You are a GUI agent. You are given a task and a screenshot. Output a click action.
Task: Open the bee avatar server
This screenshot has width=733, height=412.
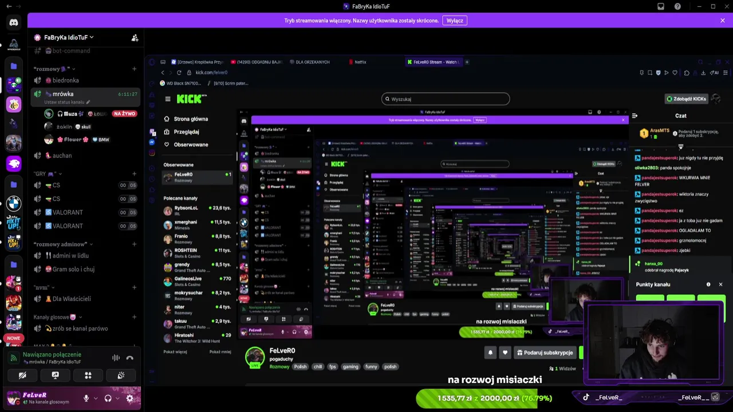(14, 105)
